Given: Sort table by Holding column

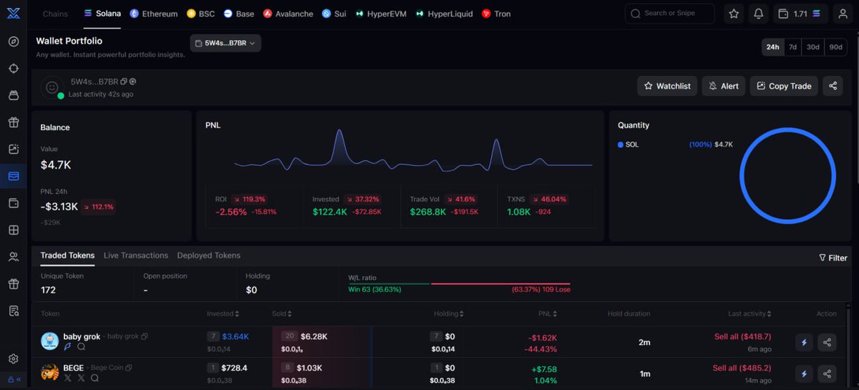Looking at the screenshot, I should [449, 313].
